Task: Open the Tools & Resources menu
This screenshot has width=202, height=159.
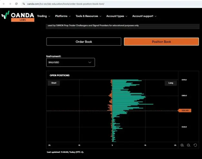Action: [x=88, y=16]
